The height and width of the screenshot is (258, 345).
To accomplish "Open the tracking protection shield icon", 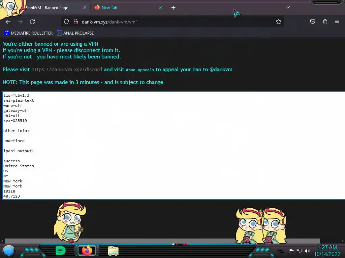I will 66,22.
